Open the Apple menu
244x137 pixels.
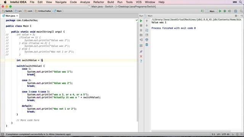coord(5,2)
